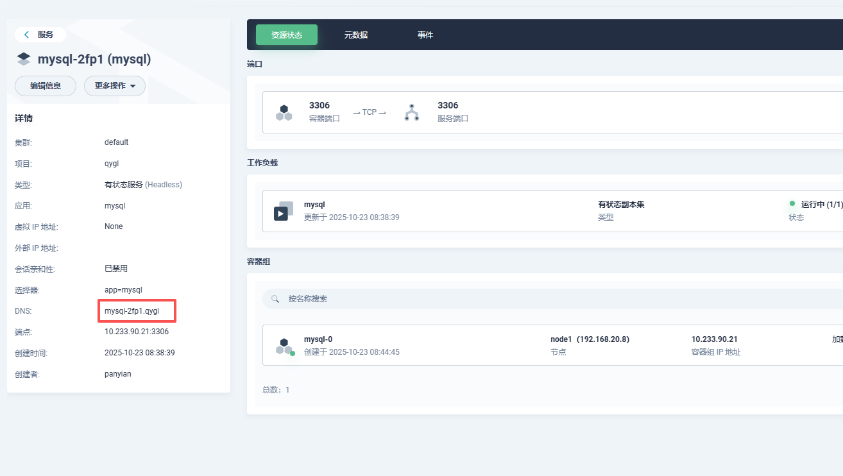Open the mysql workload link
843x476 pixels.
click(314, 205)
